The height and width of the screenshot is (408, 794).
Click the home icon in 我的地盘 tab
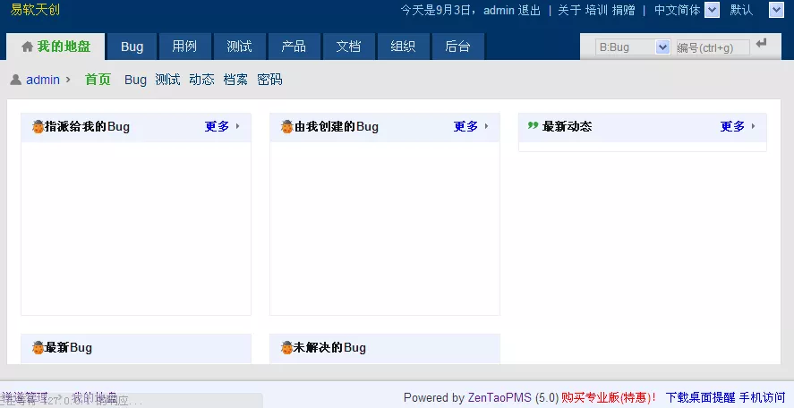pyautogui.click(x=28, y=47)
